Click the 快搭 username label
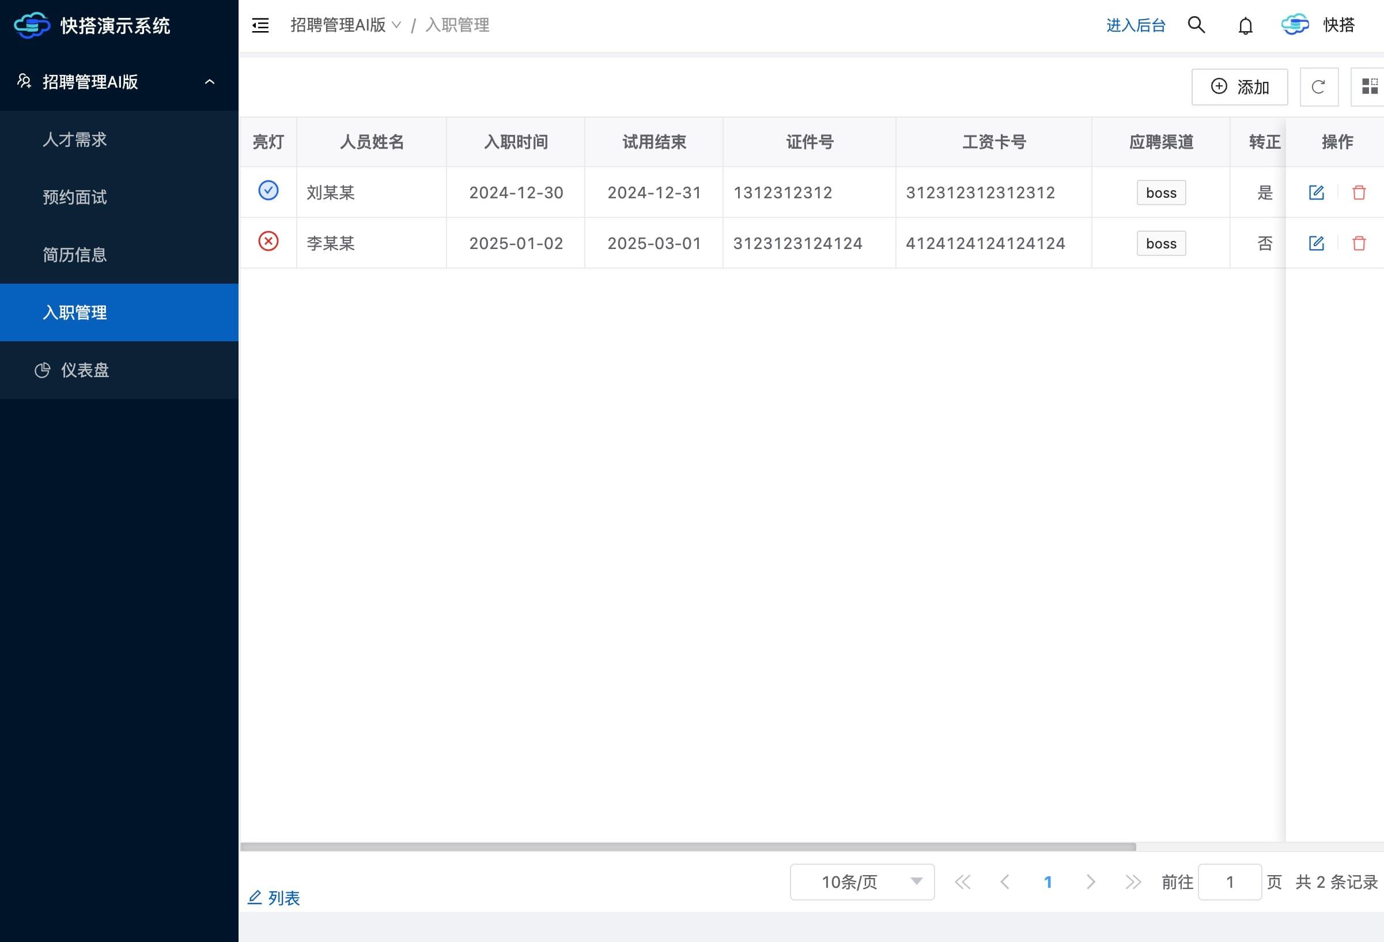Screen dimensions: 1384x942 click(x=1338, y=25)
